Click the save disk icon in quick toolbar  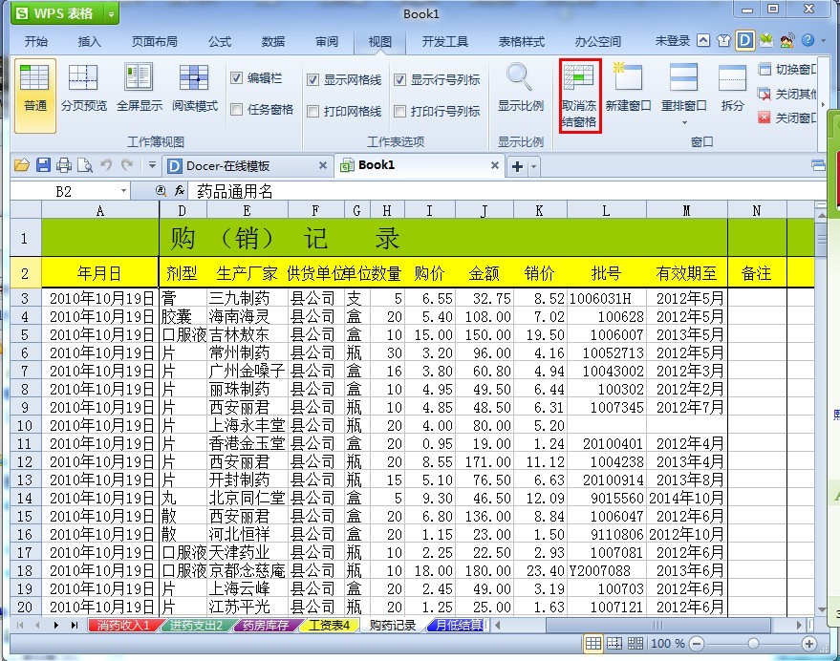click(43, 165)
